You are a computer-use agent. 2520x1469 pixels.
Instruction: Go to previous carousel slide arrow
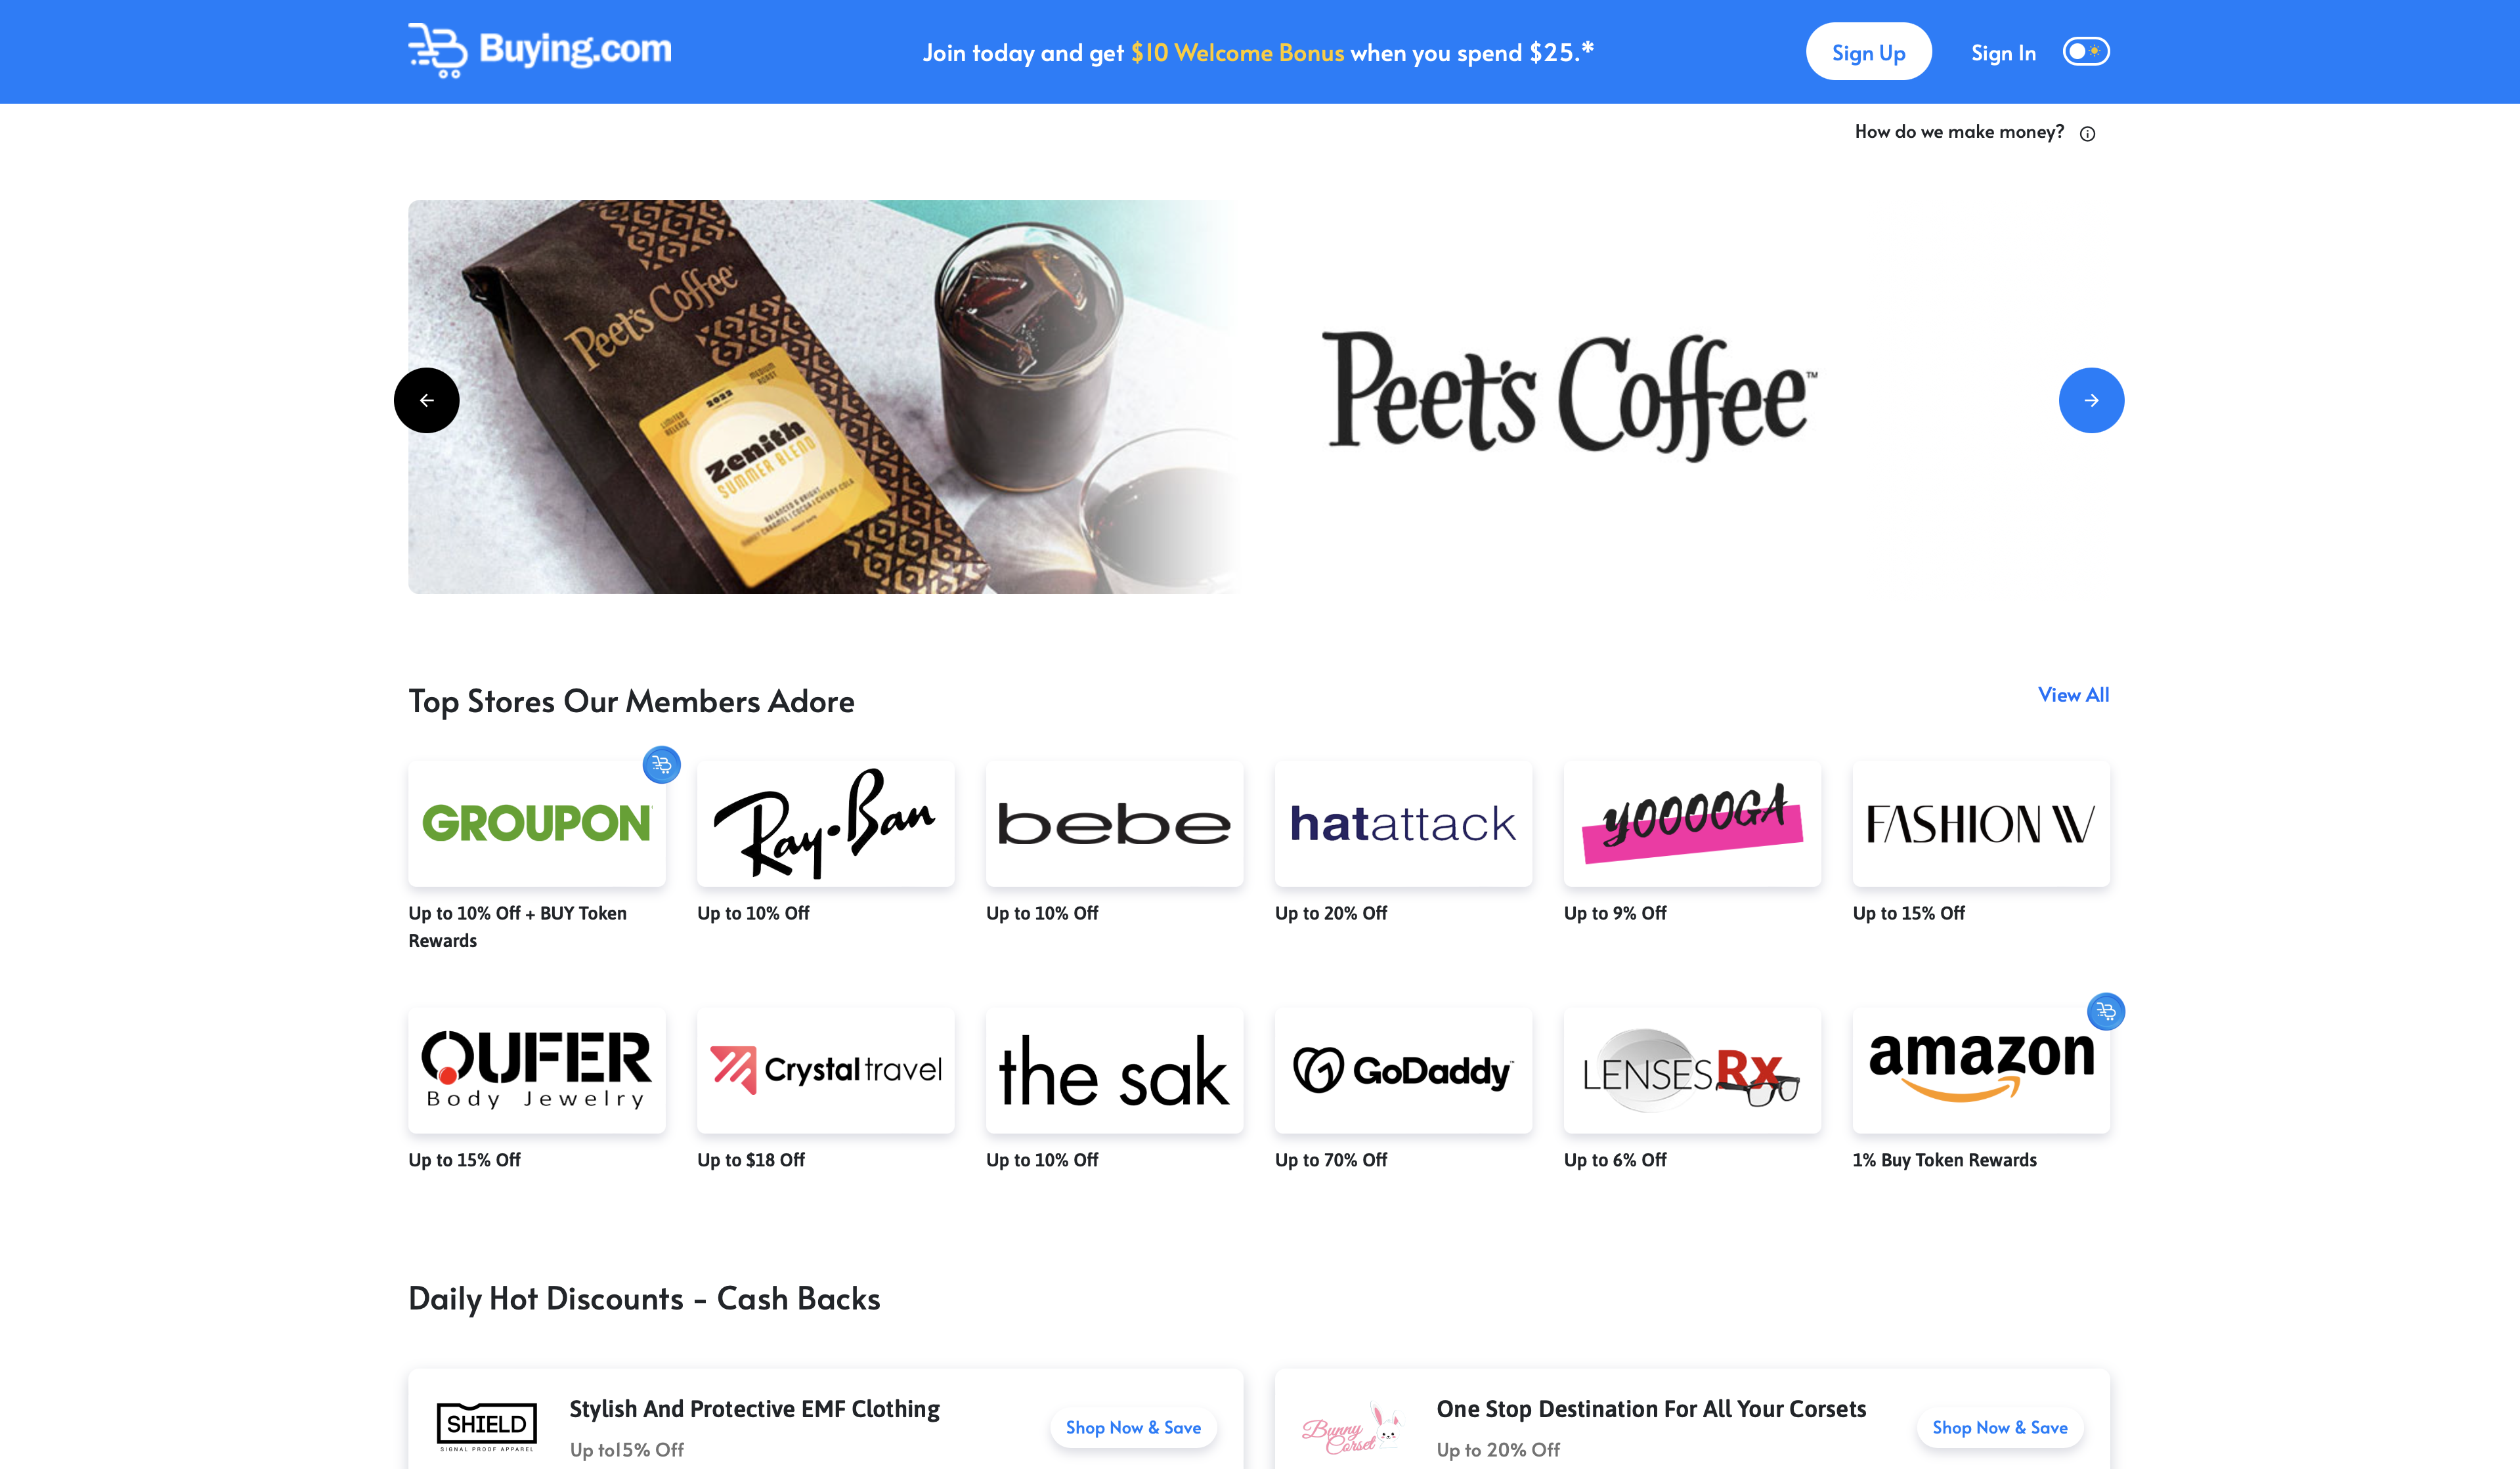427,400
